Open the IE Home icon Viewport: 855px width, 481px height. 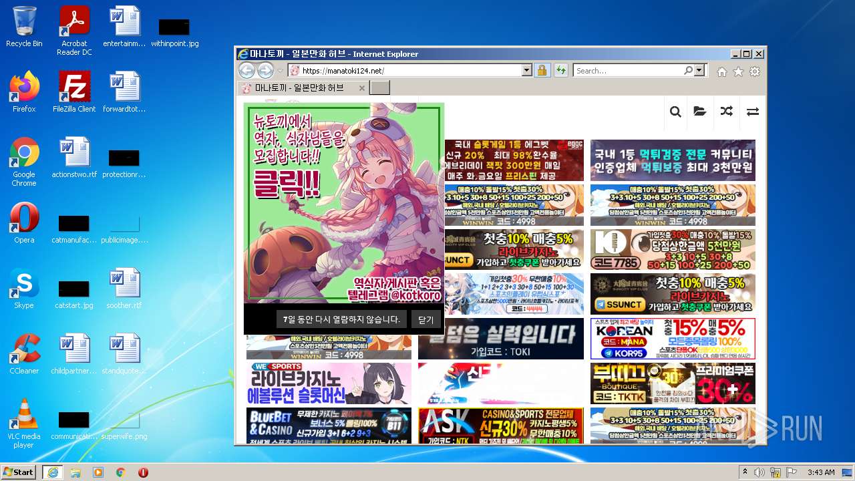pyautogui.click(x=722, y=71)
